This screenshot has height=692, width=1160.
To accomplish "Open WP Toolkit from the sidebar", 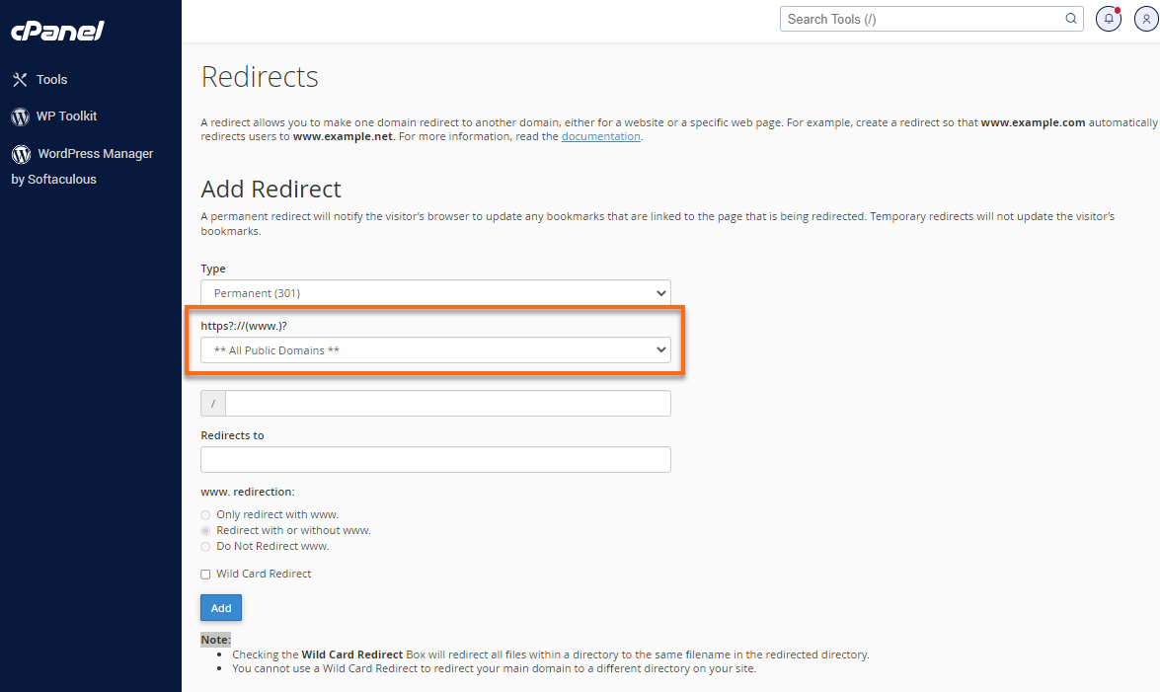I will [x=67, y=115].
